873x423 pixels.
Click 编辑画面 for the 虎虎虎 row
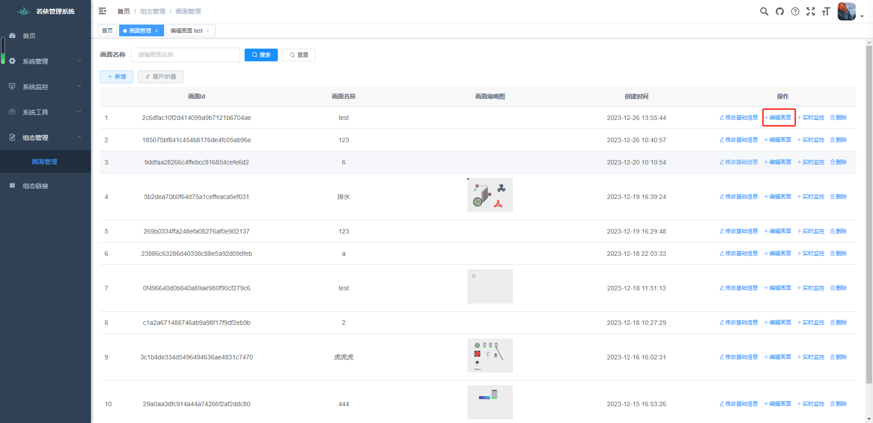[778, 357]
